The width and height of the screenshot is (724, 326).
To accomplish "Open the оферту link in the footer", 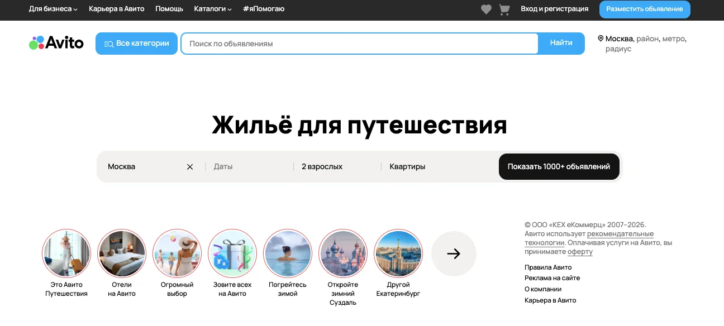I will (x=580, y=252).
